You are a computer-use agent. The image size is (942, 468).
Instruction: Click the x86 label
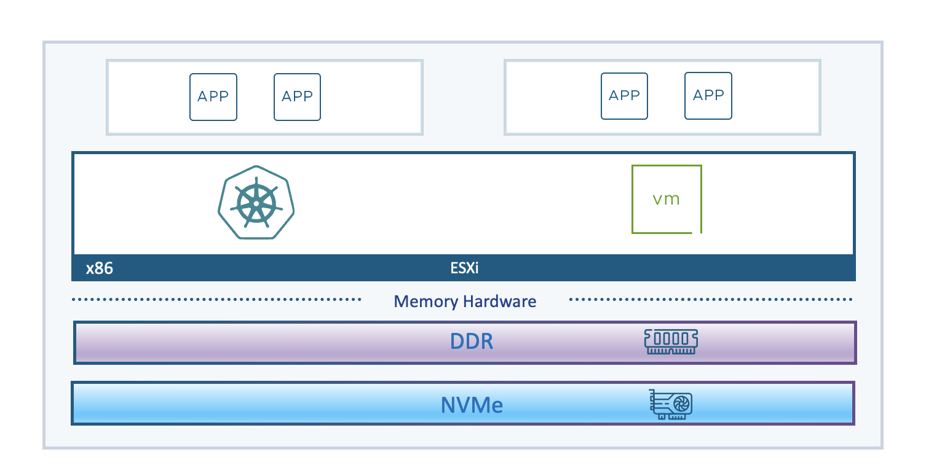point(100,268)
